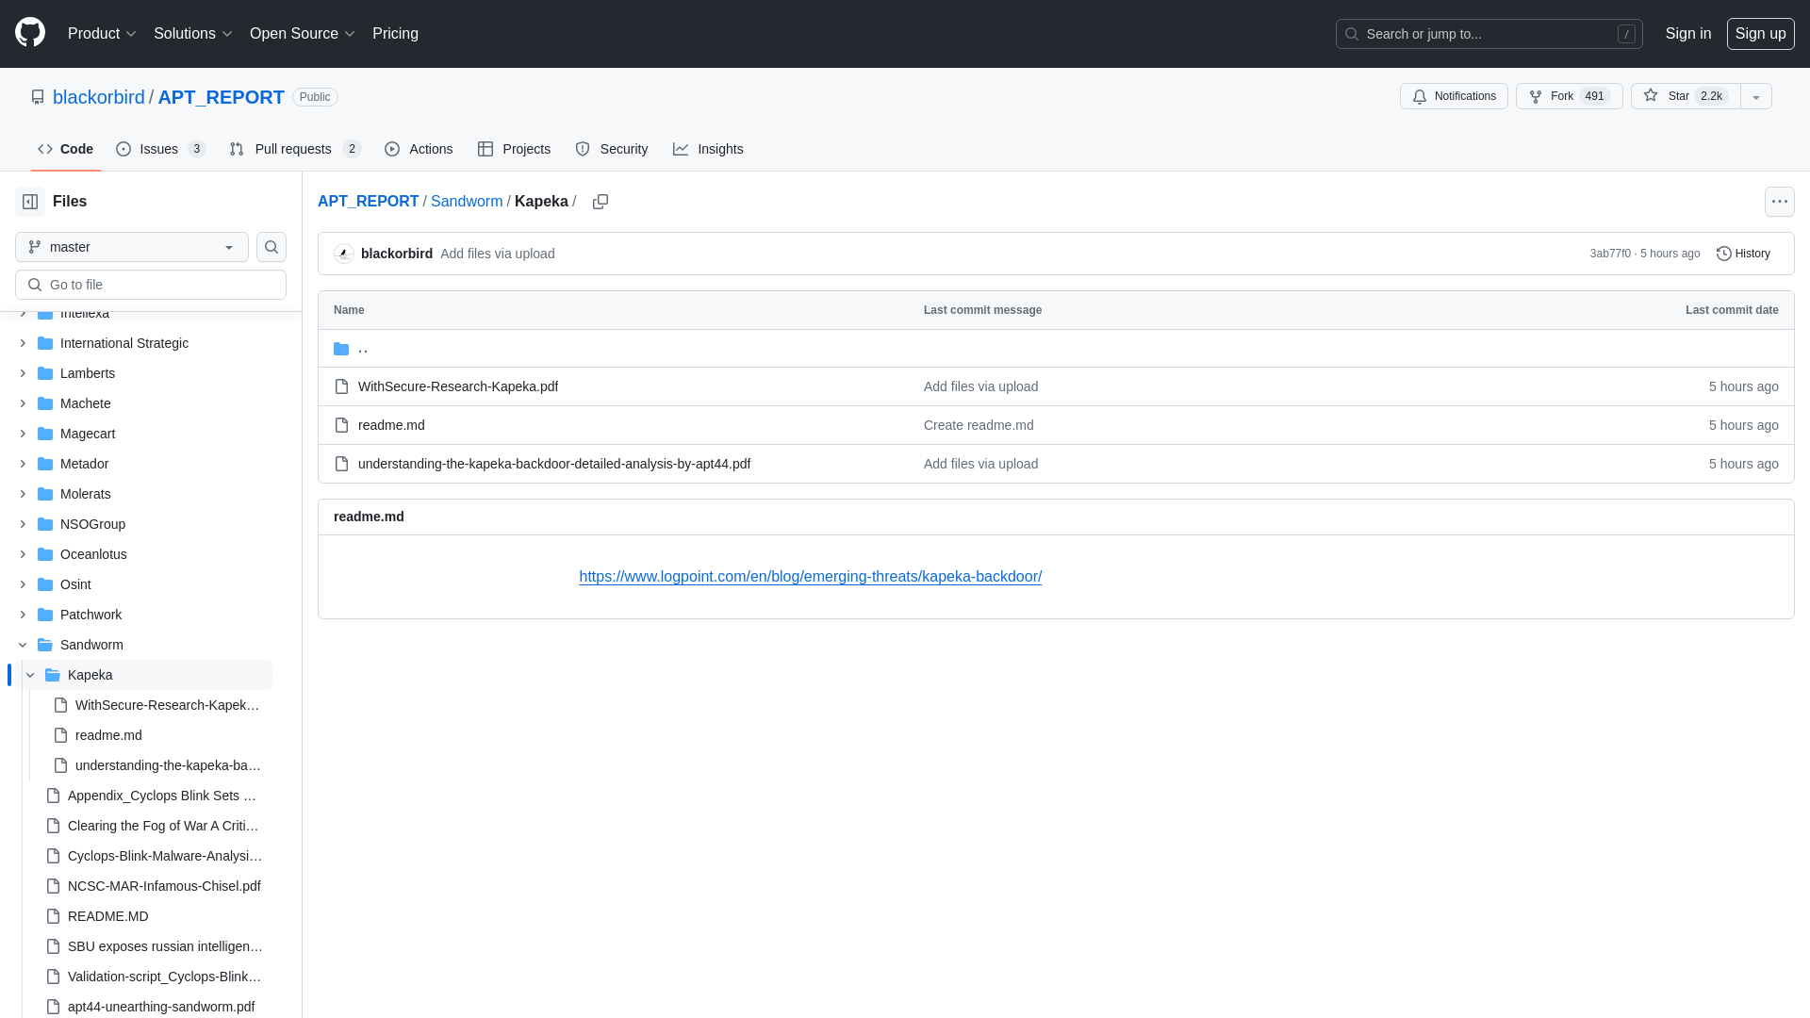Image resolution: width=1810 pixels, height=1018 pixels.
Task: Open the Projects tab
Action: (x=514, y=149)
